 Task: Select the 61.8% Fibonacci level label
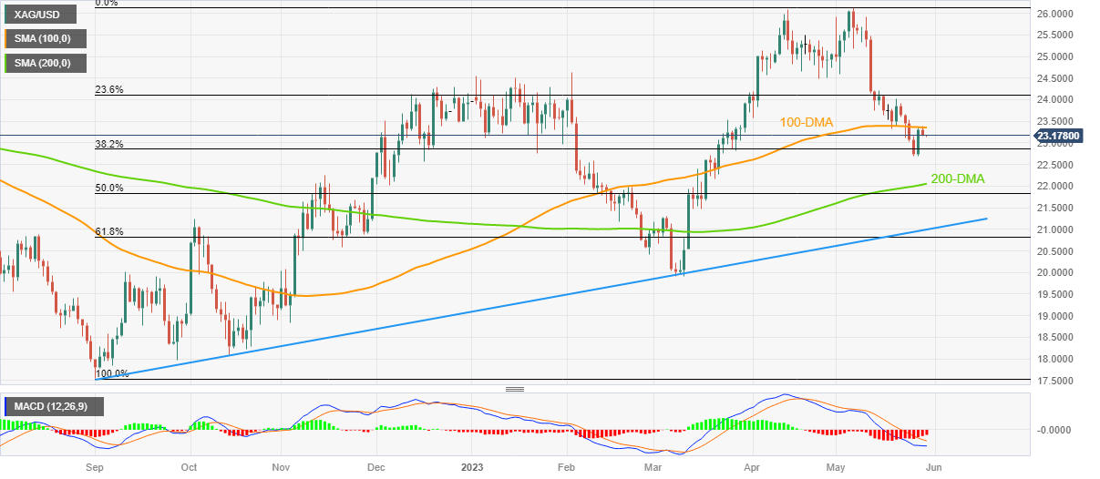click(x=108, y=232)
